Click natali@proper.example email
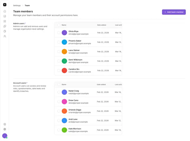 point(78,93)
